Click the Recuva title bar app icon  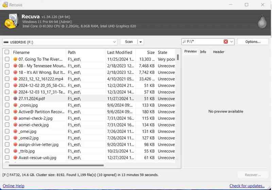click(x=5, y=5)
